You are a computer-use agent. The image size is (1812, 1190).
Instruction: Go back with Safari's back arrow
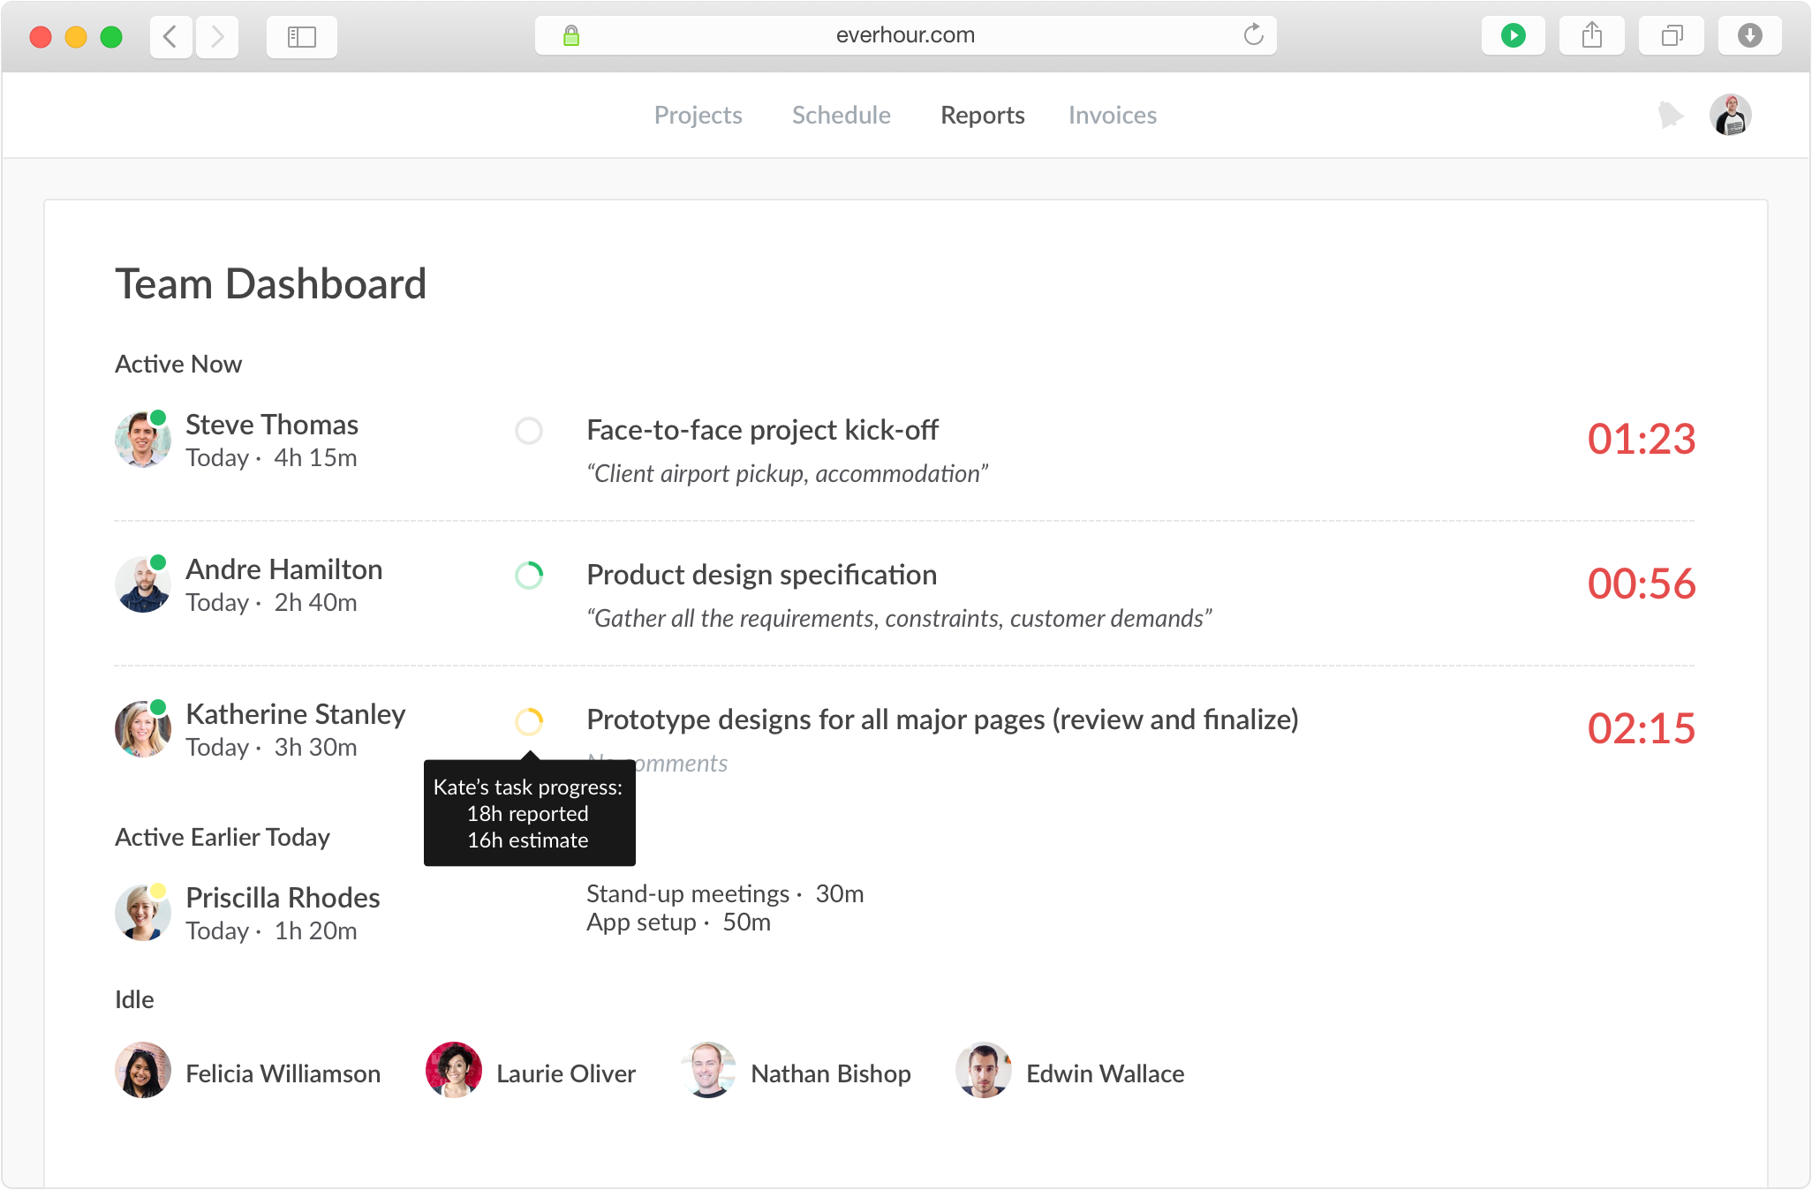(171, 36)
